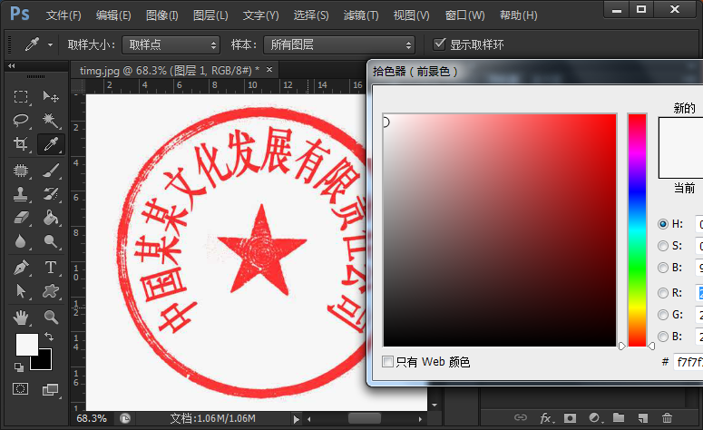Open the 窗口(W) menu
The height and width of the screenshot is (430, 703).
[465, 15]
